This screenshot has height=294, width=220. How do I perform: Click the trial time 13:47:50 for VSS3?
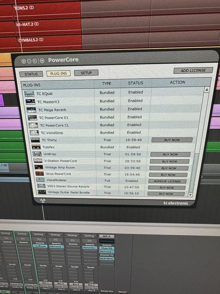pos(132,187)
